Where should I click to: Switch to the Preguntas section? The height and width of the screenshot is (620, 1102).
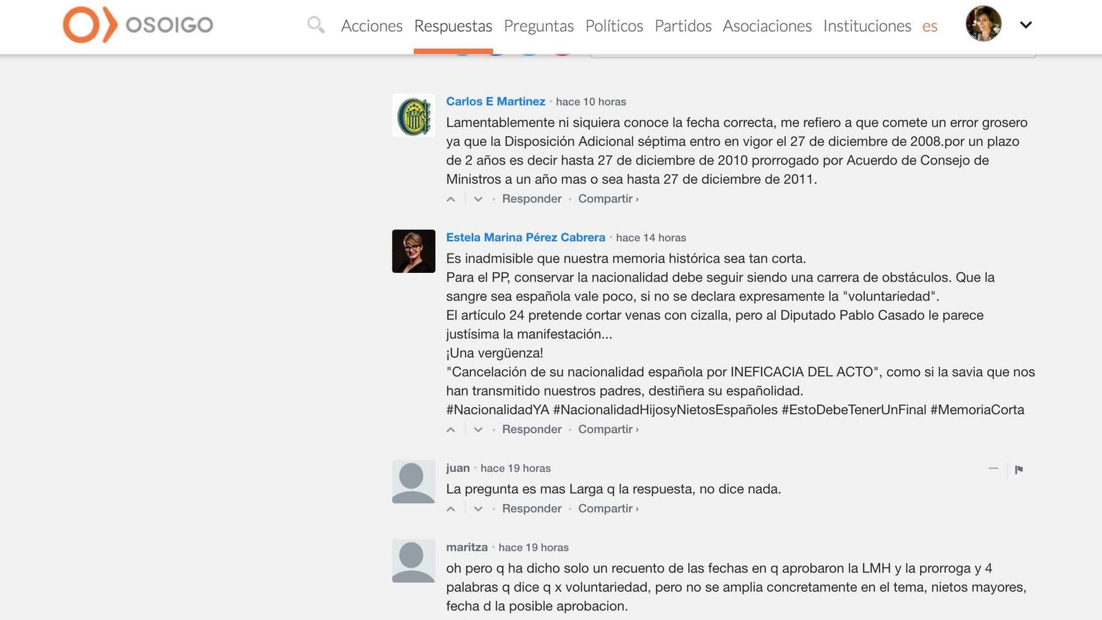[539, 26]
